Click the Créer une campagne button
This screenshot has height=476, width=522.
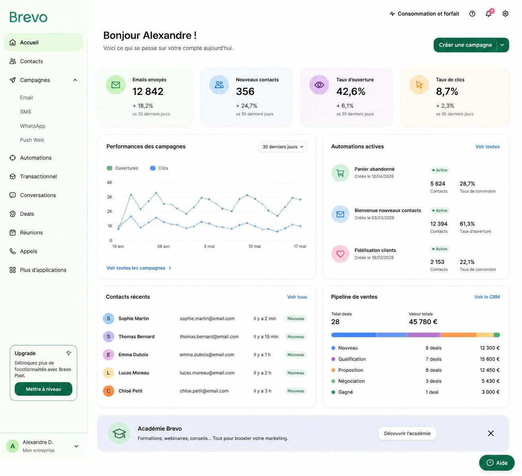click(465, 45)
